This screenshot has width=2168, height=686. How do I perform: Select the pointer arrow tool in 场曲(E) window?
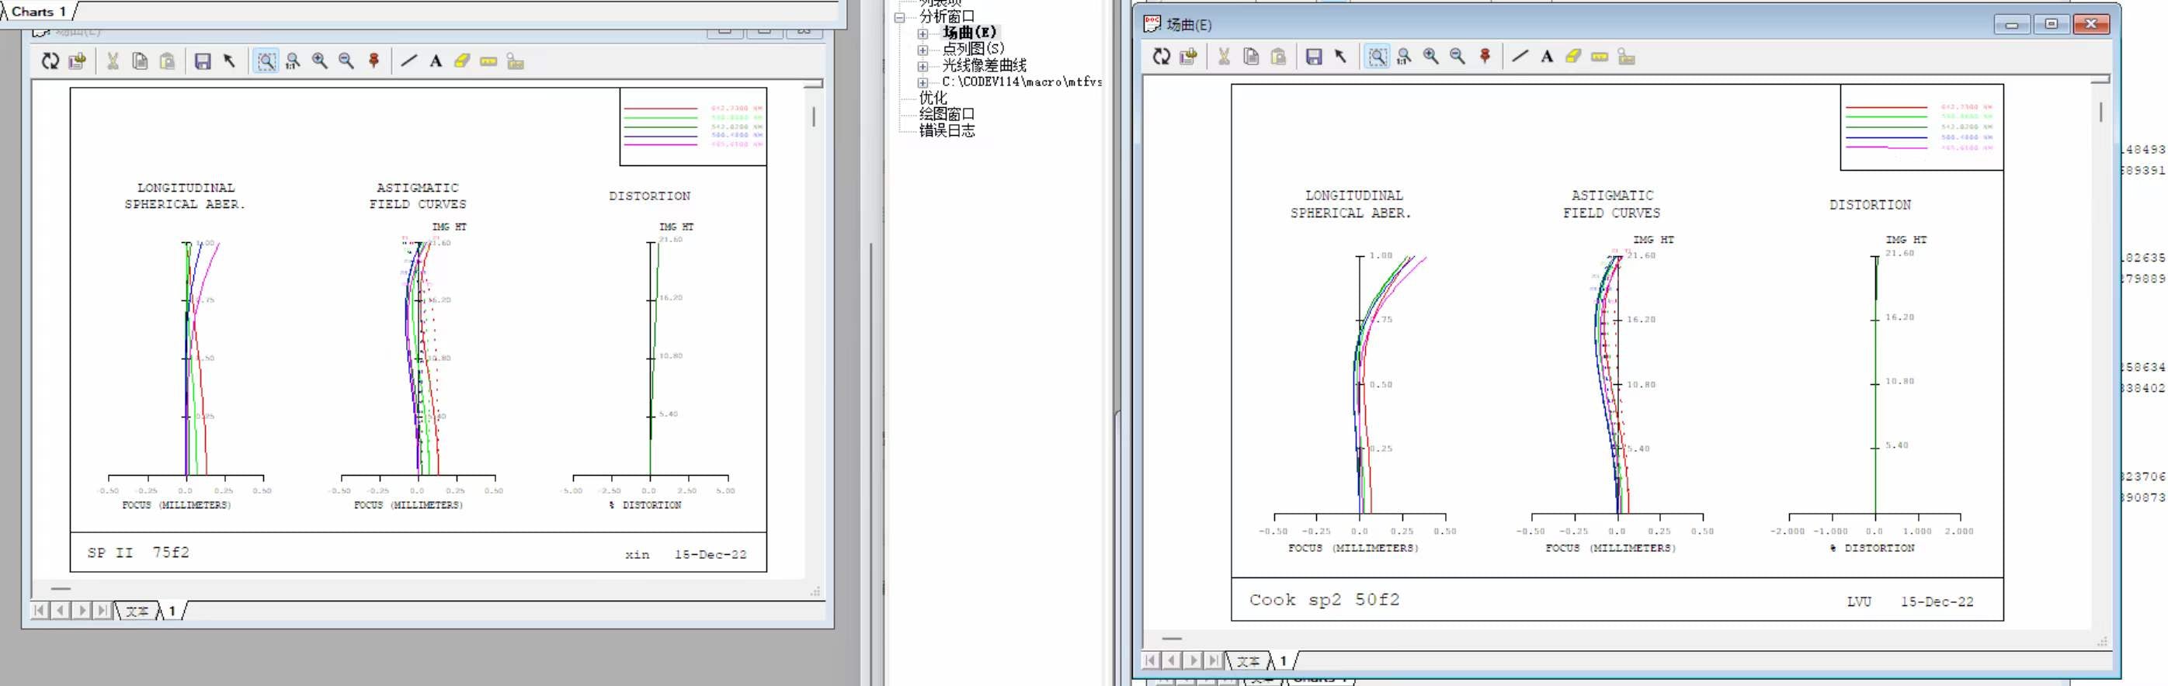point(1339,57)
